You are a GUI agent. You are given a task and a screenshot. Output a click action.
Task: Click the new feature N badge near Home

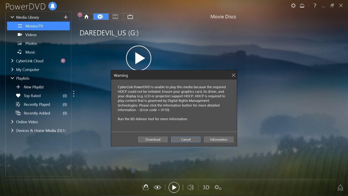click(x=80, y=15)
